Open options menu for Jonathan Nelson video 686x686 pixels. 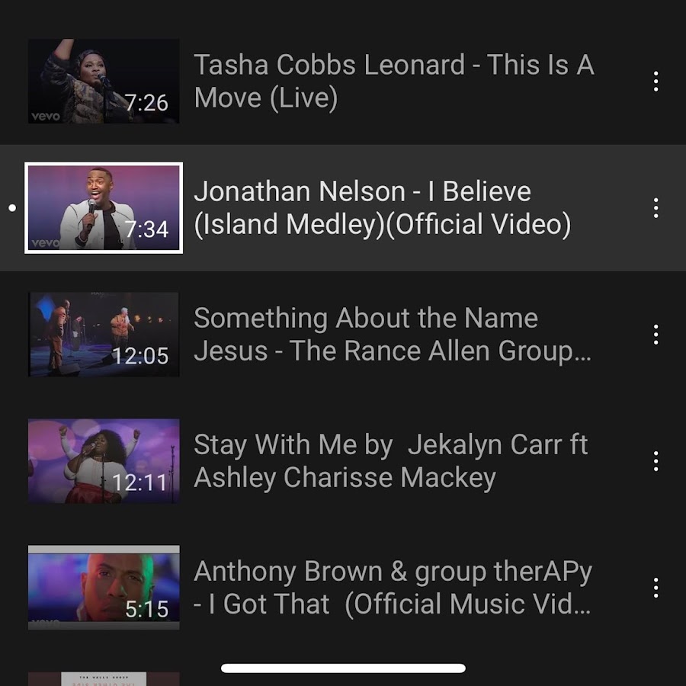click(x=656, y=208)
